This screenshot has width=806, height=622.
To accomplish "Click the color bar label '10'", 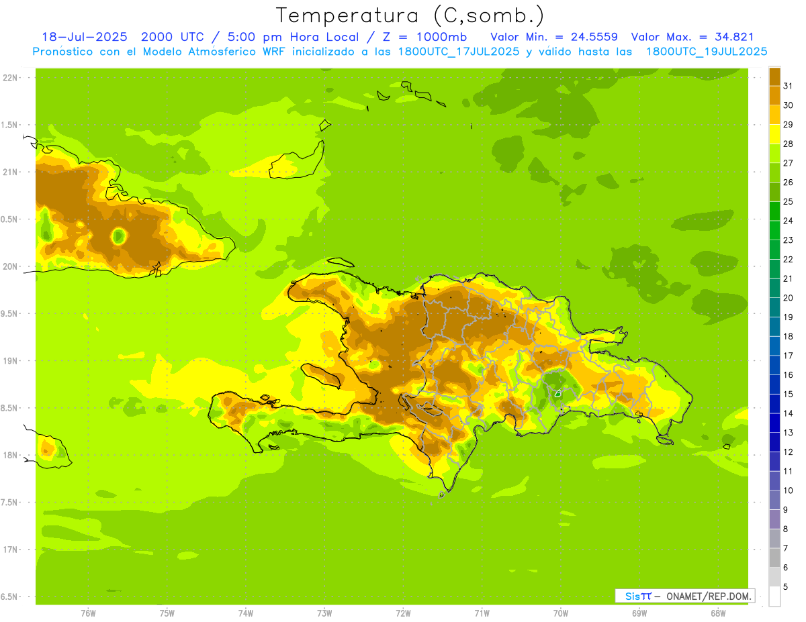I will pos(789,490).
